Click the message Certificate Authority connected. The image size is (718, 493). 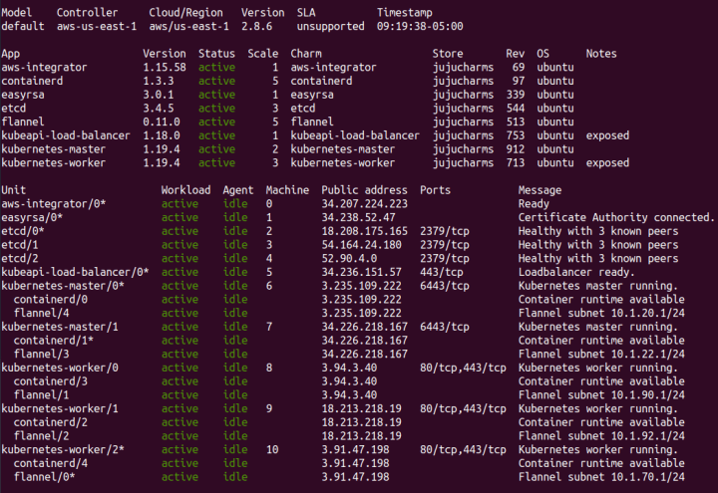616,218
